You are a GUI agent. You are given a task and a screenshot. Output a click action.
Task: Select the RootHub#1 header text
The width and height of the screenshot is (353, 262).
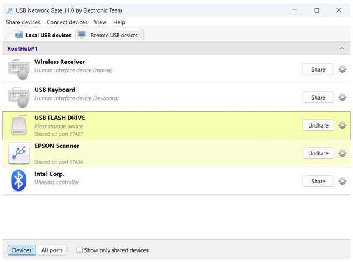click(22, 49)
